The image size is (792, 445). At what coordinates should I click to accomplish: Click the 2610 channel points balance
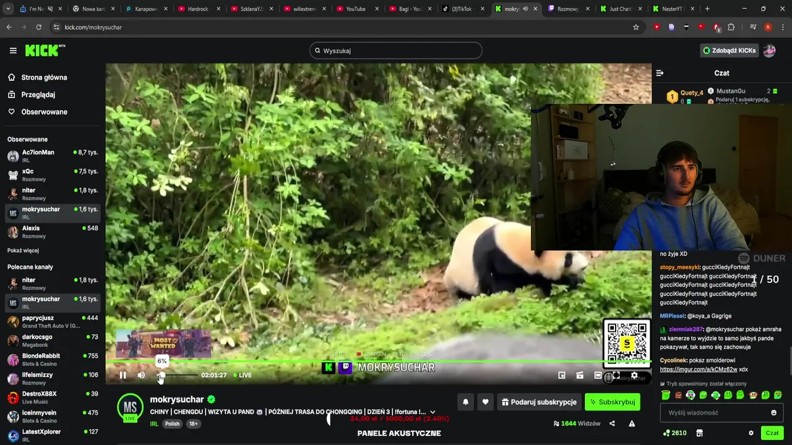pyautogui.click(x=674, y=433)
